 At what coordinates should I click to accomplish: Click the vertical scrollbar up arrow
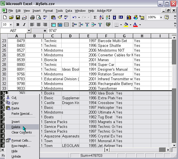(174, 37)
